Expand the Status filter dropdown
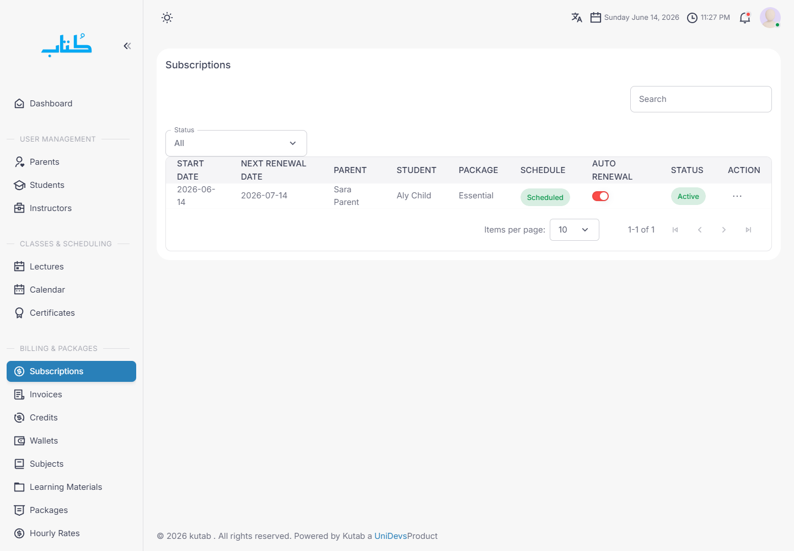The height and width of the screenshot is (551, 794). [236, 143]
